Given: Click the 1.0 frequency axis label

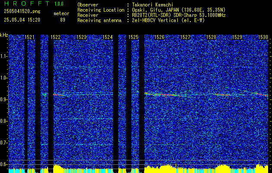Looking at the screenshot, I should pos(4,78).
